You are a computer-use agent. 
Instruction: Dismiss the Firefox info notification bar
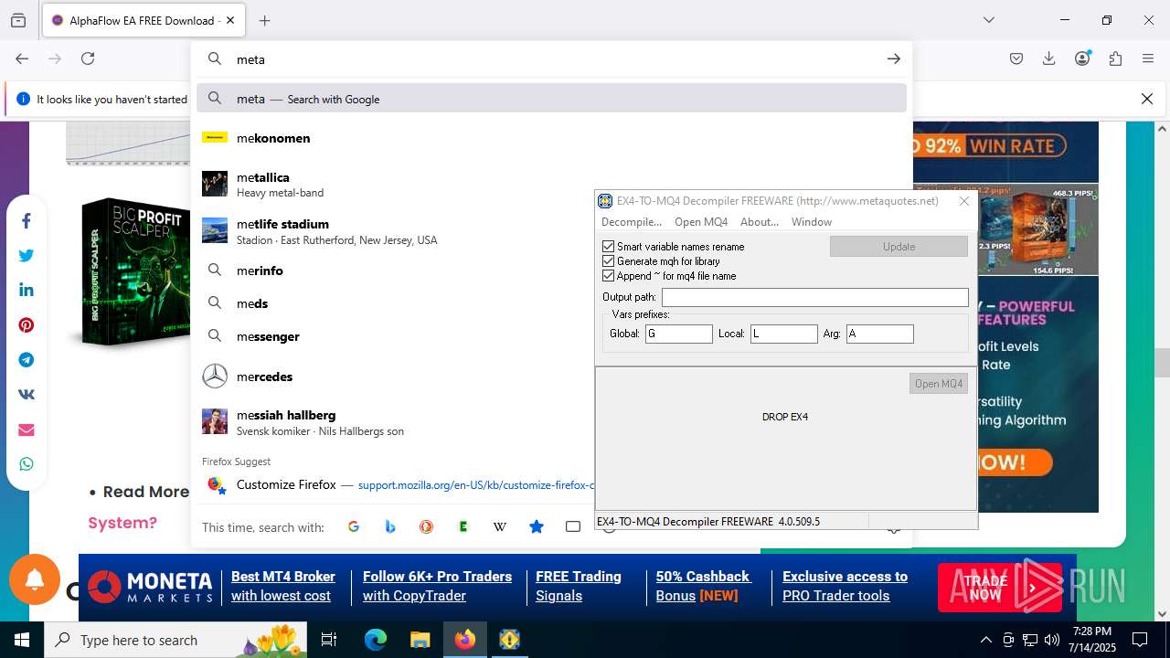point(1147,99)
